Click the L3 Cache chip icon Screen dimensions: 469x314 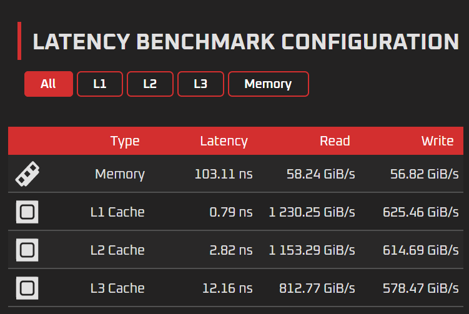(27, 288)
